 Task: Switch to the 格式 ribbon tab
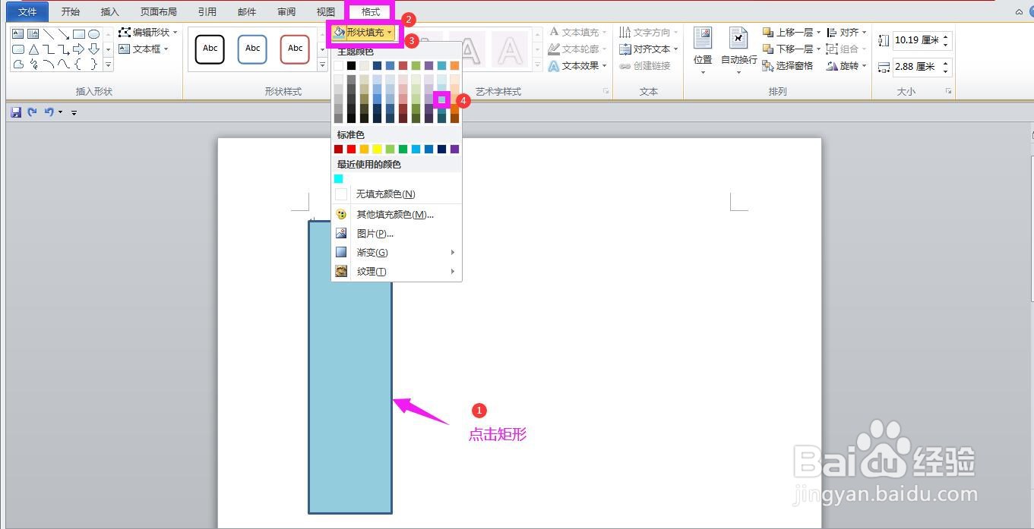370,11
